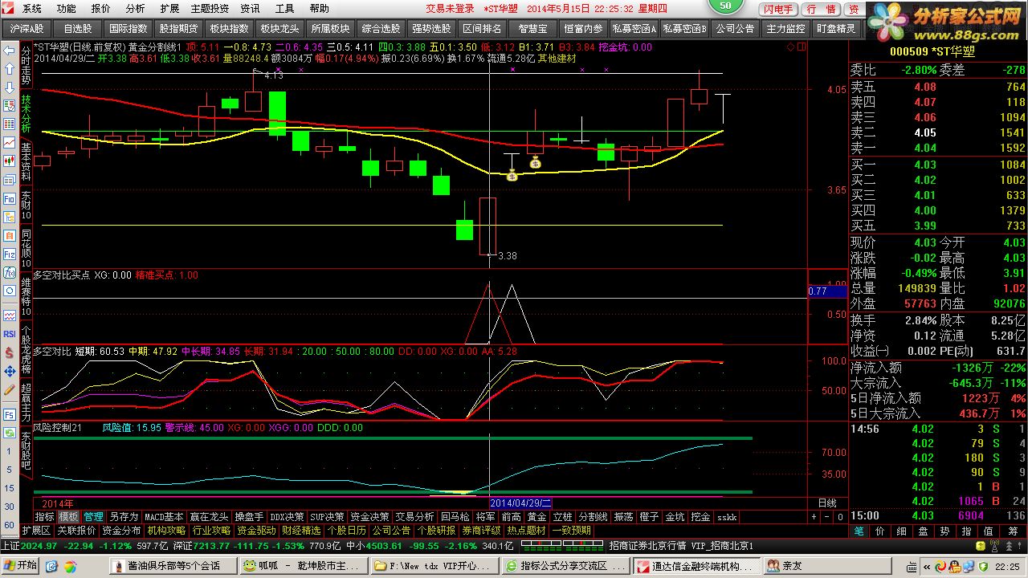Click the down arrow icon in left sidebar
Image resolution: width=1028 pixels, height=578 pixels.
pyautogui.click(x=9, y=88)
